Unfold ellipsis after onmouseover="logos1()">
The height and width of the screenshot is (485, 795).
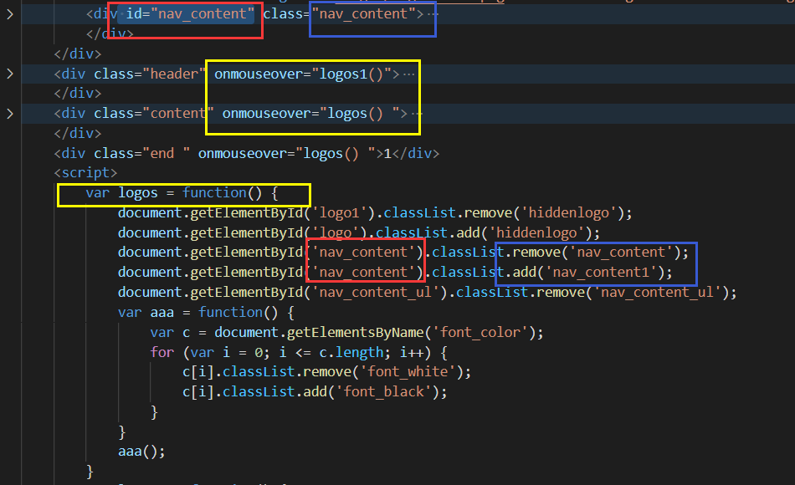coord(408,74)
